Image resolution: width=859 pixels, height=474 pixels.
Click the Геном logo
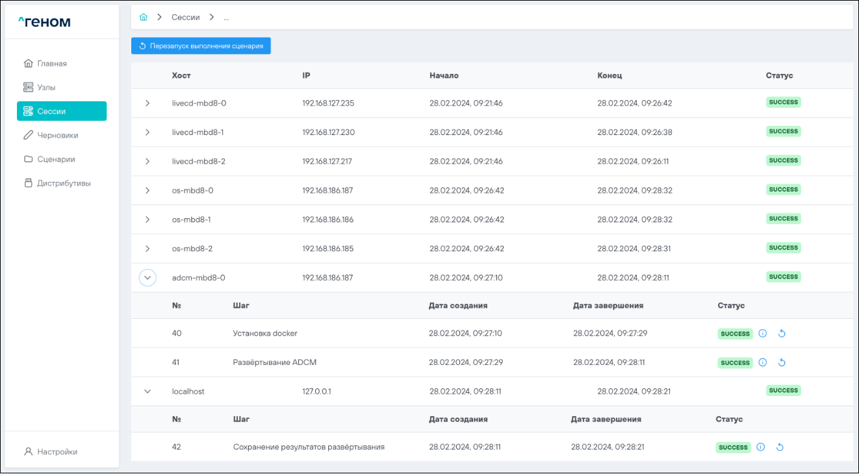click(x=44, y=23)
